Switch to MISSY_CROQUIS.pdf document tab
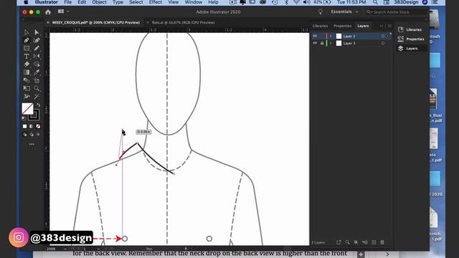This screenshot has width=459, height=258. (95, 22)
